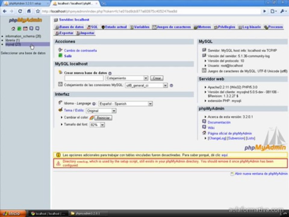Screen dimensions: 289x217
Task: Open the 82% font size dropdown
Action: (x=97, y=125)
